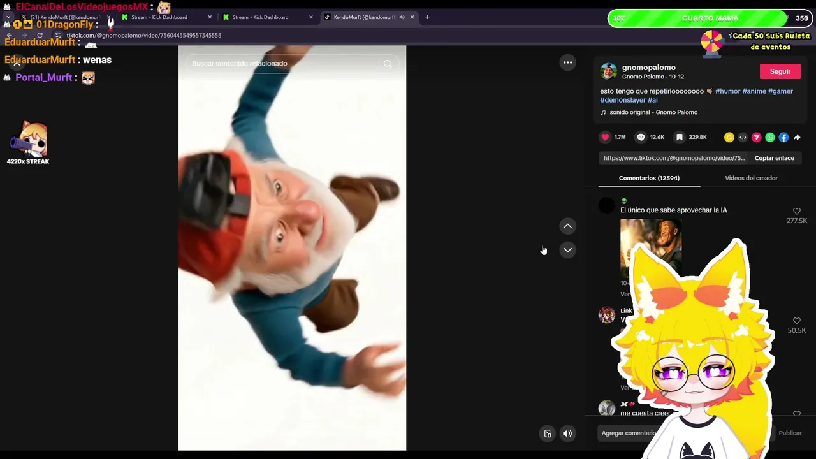Open the #ai hashtag
The height and width of the screenshot is (459, 816).
click(x=653, y=100)
